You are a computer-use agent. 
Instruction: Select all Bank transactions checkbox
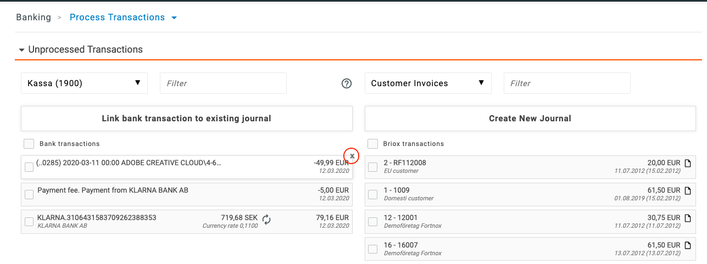pyautogui.click(x=29, y=144)
